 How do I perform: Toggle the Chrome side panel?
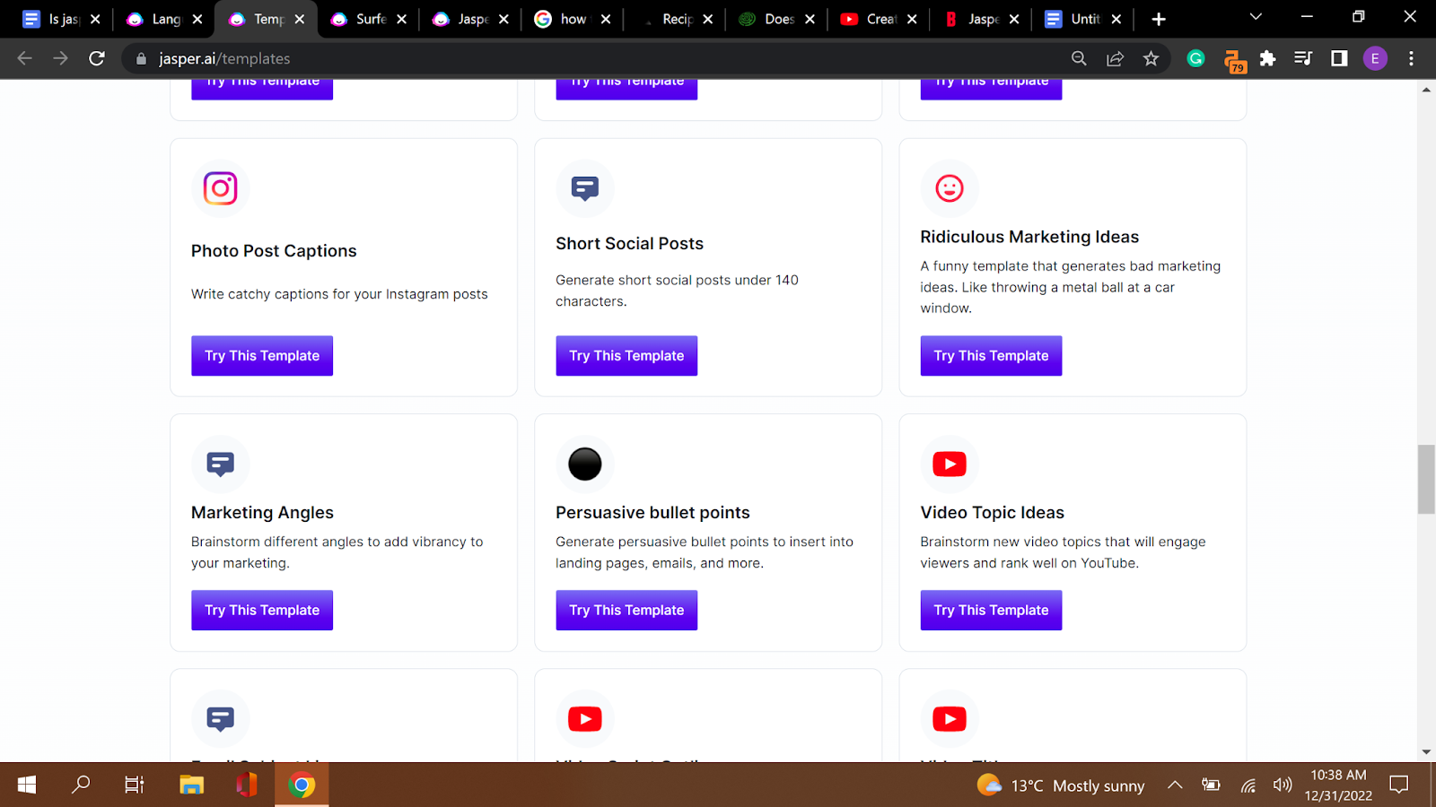pyautogui.click(x=1339, y=58)
